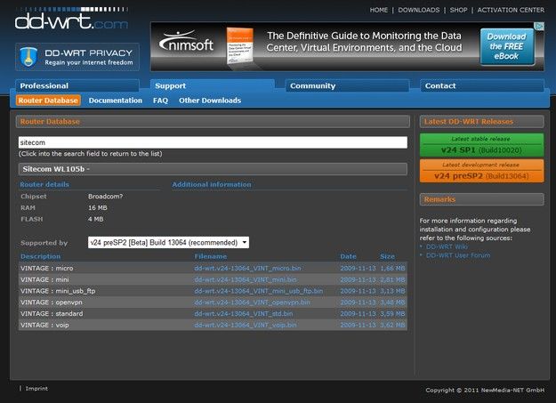Click the Nimsoft ad headline text

pos(364,42)
